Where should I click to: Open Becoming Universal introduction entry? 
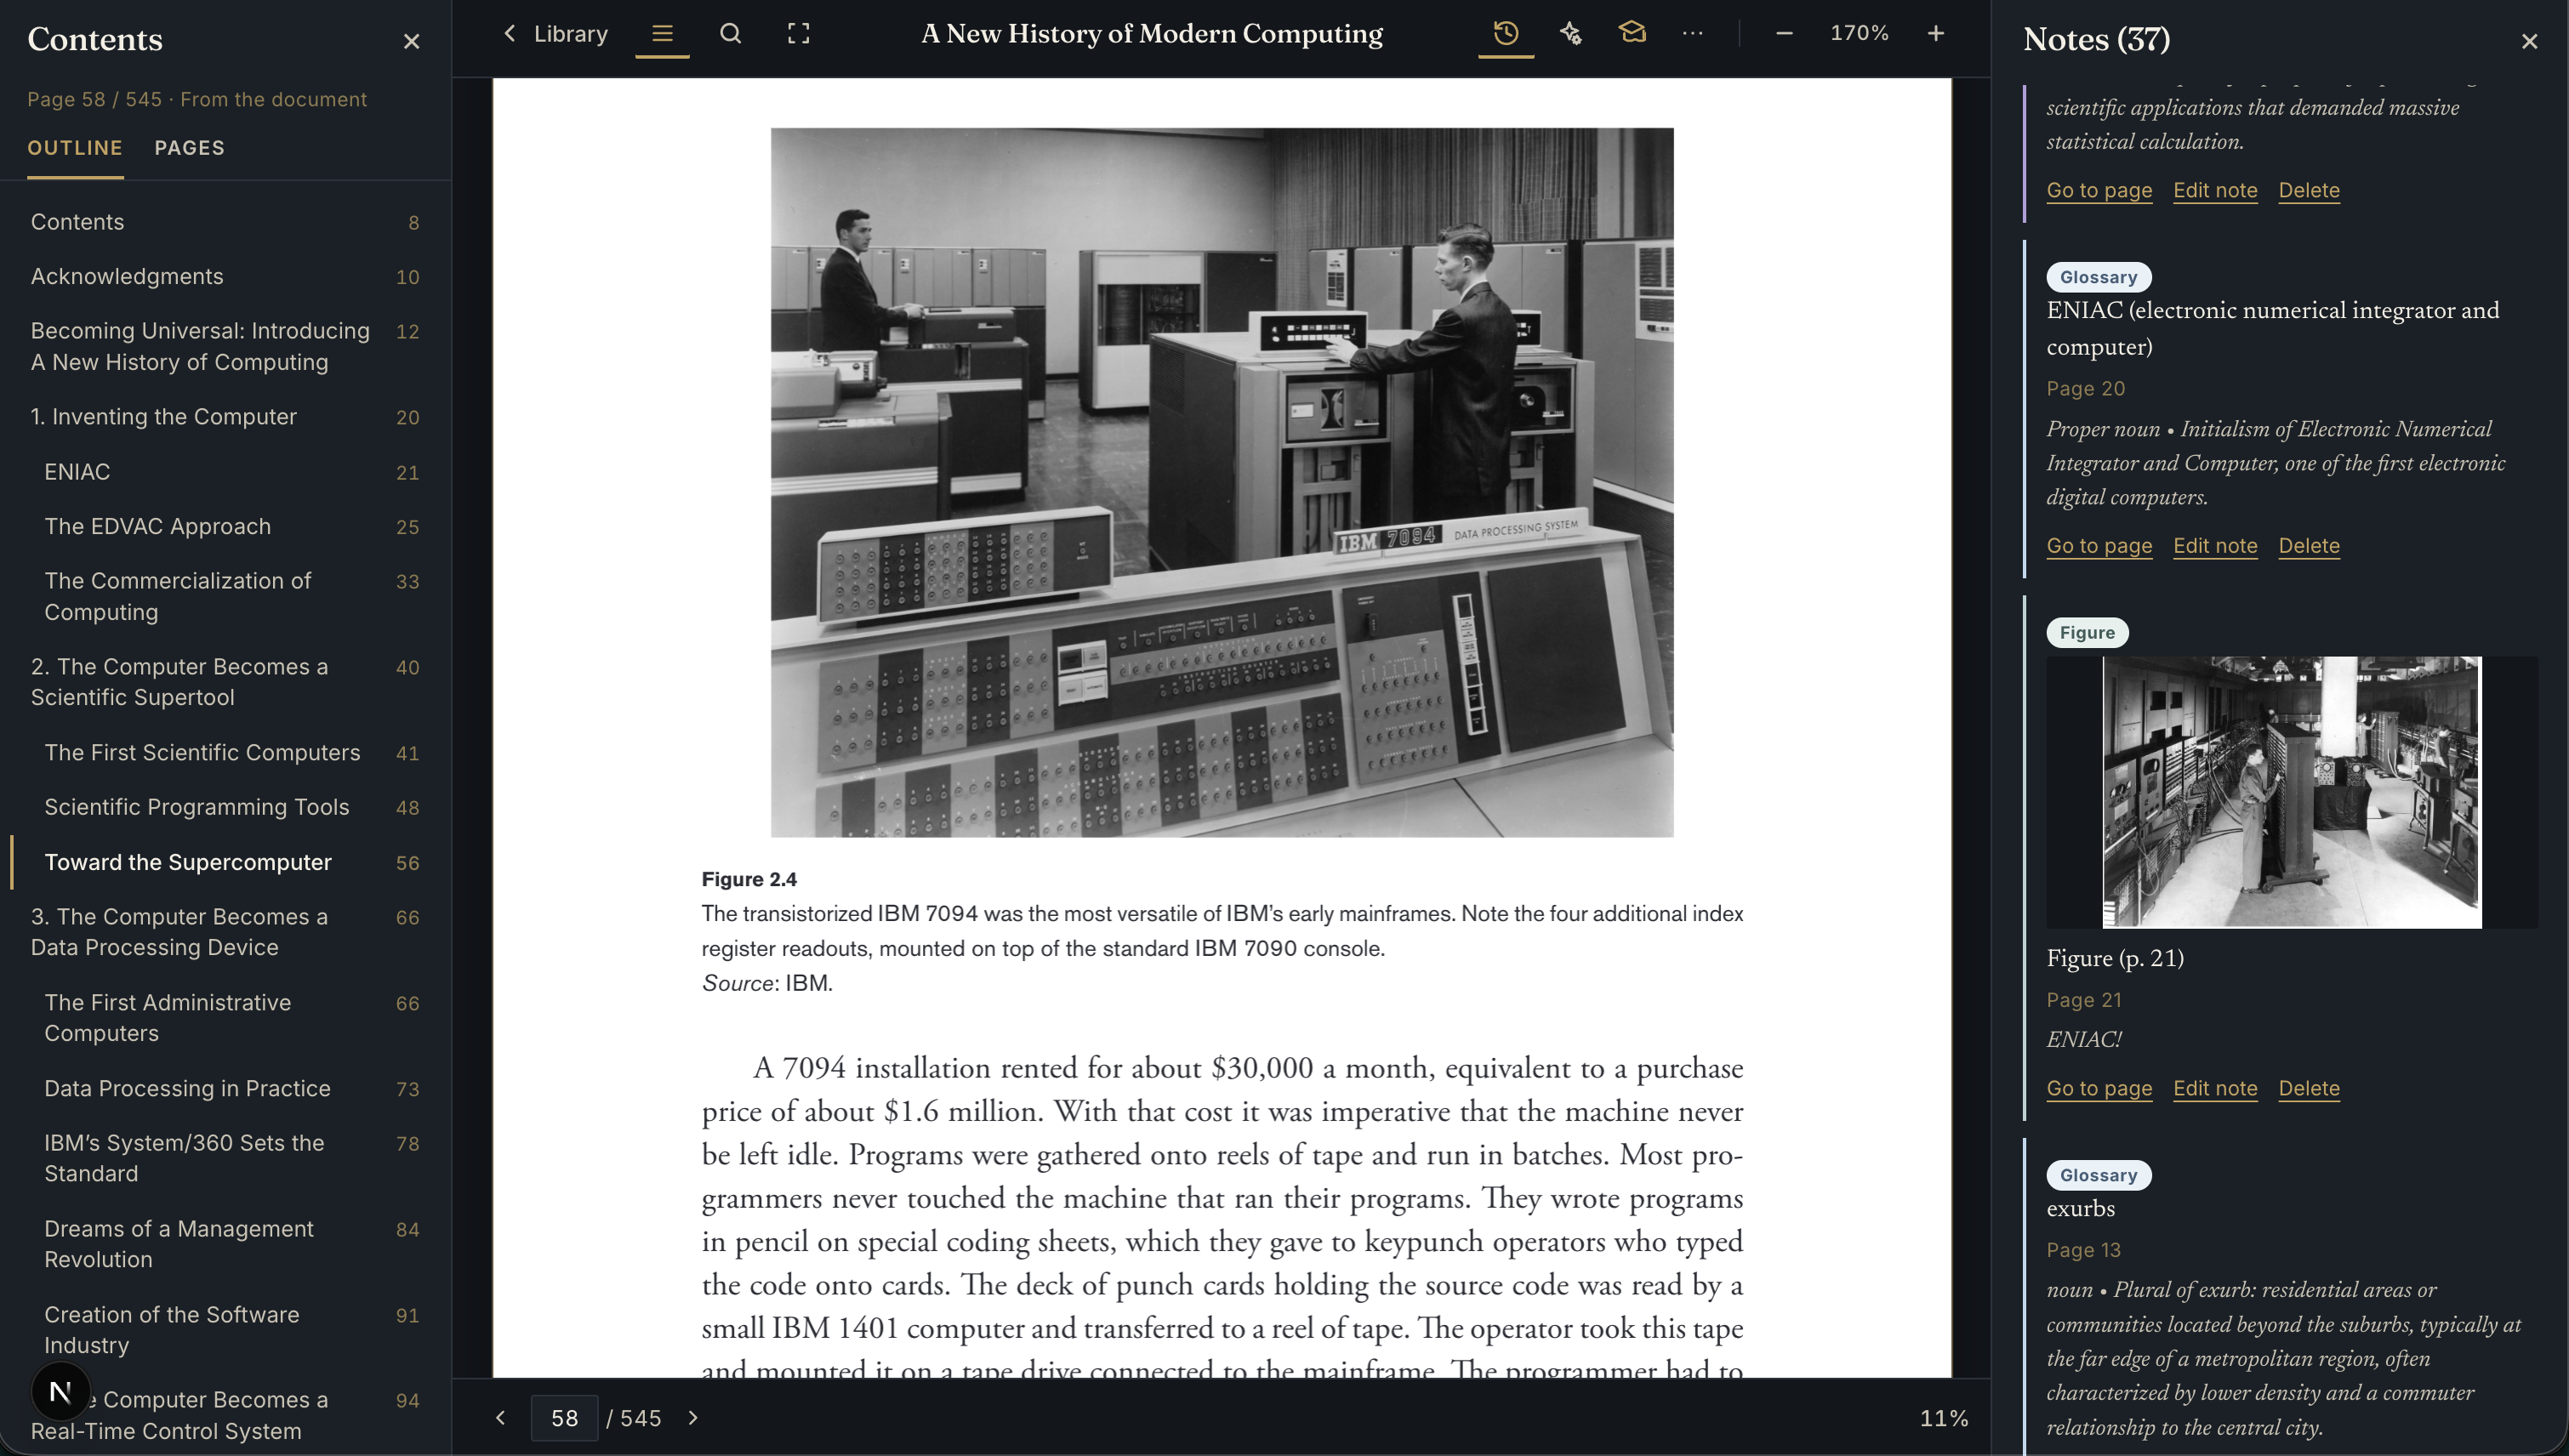click(x=225, y=346)
